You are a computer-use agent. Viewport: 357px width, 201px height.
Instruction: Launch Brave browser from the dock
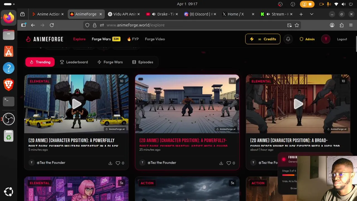[9, 85]
